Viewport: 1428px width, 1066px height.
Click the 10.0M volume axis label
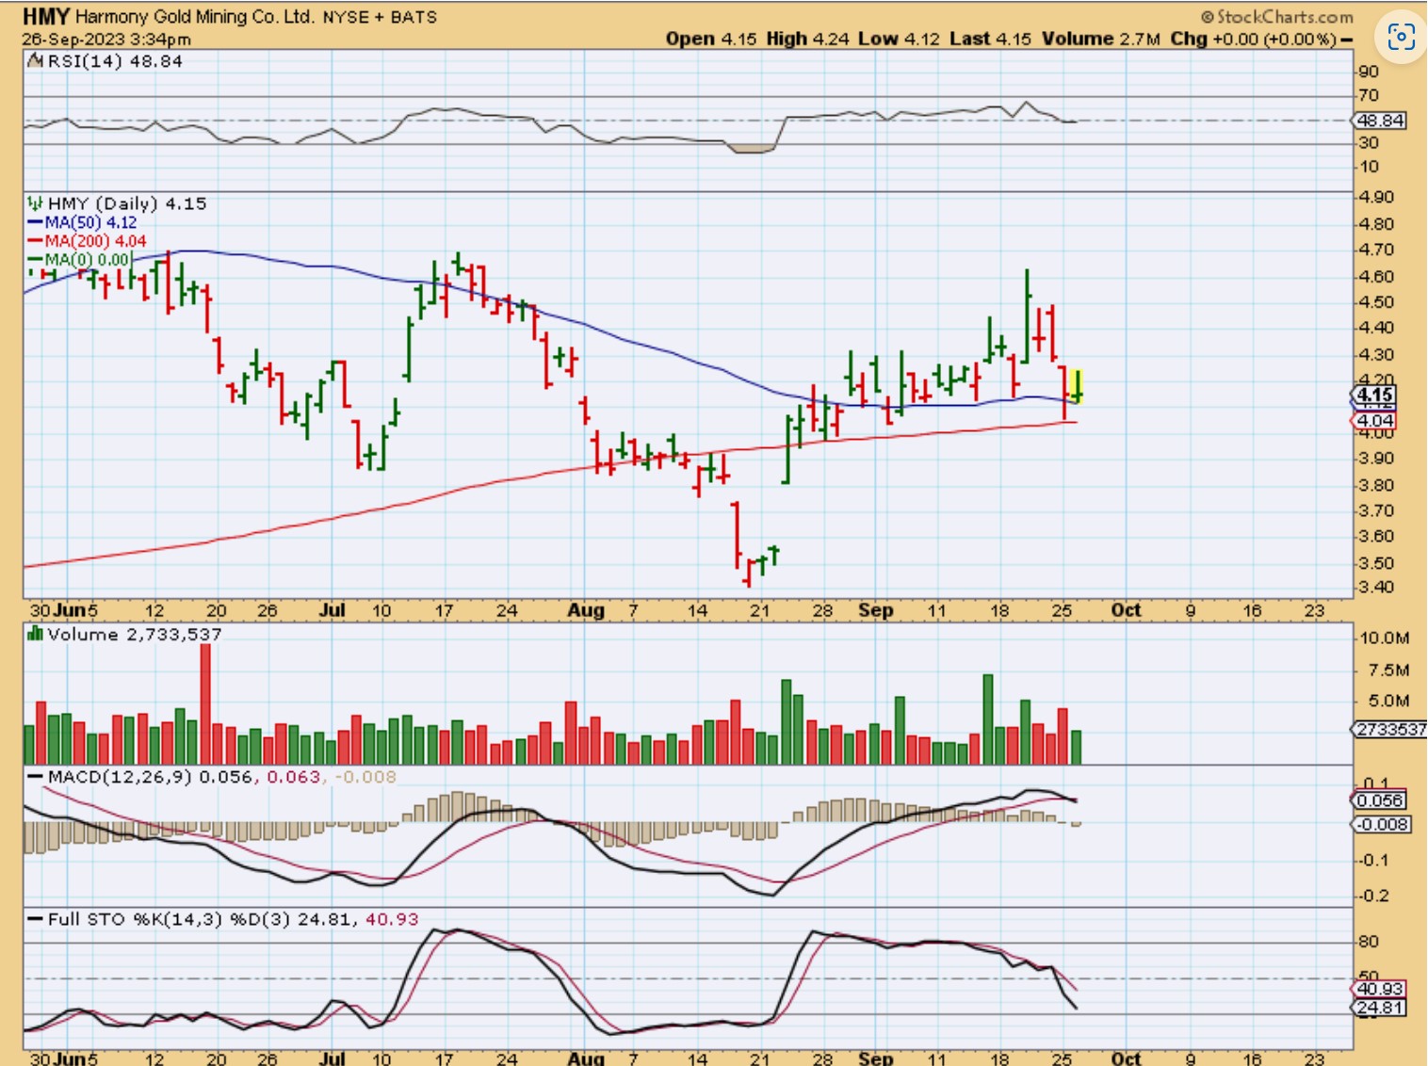coord(1384,638)
